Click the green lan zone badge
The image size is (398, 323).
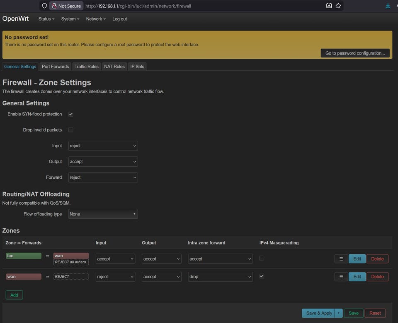point(24,256)
